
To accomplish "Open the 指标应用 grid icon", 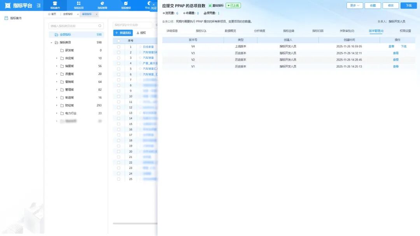I will pos(79,3).
